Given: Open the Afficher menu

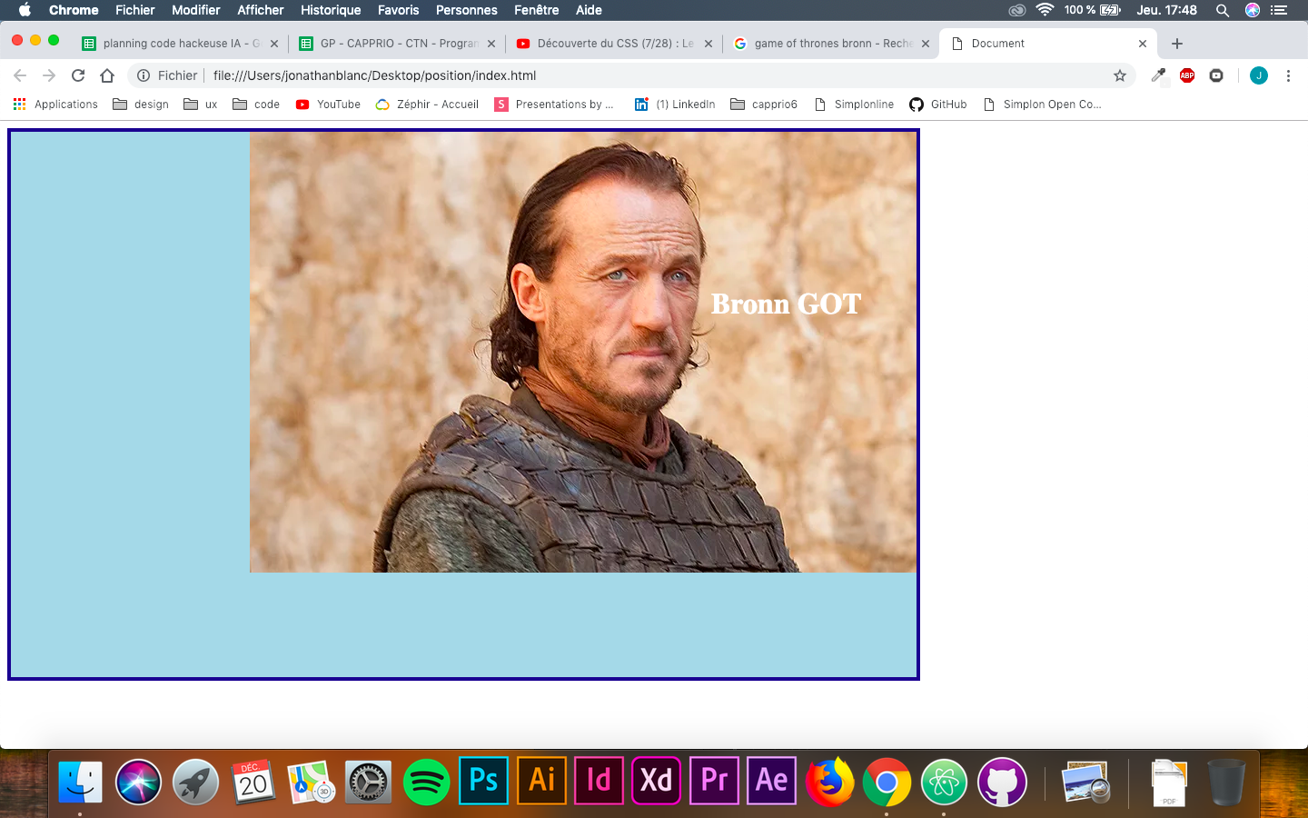Looking at the screenshot, I should 260,10.
